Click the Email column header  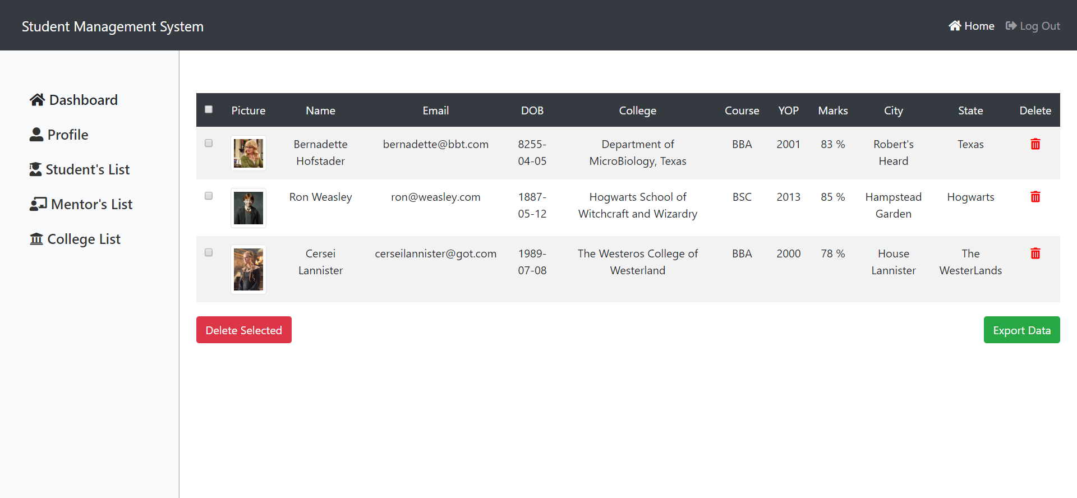click(x=436, y=110)
